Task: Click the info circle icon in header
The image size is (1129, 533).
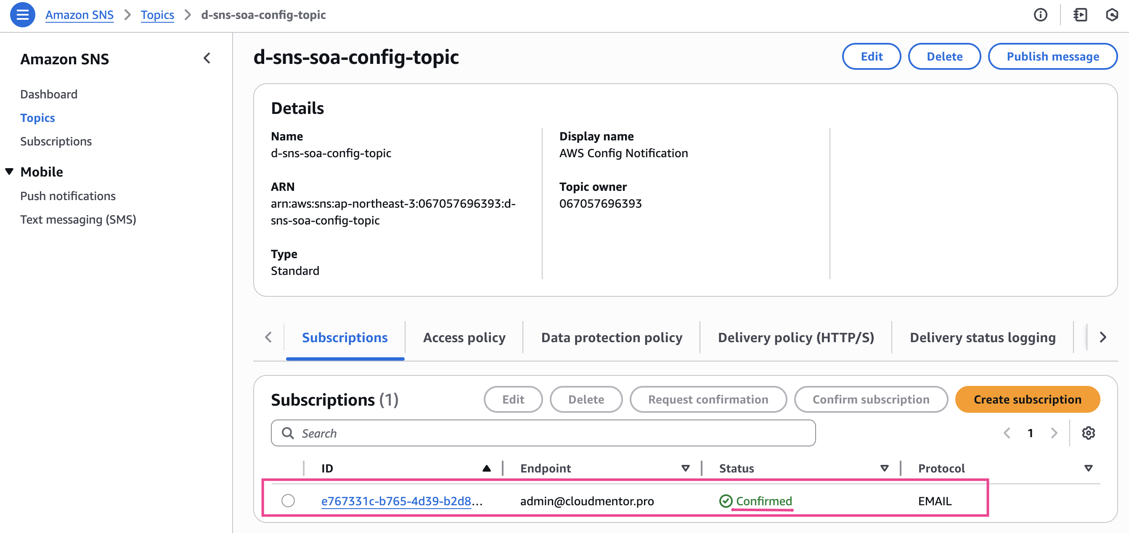Action: 1041,15
